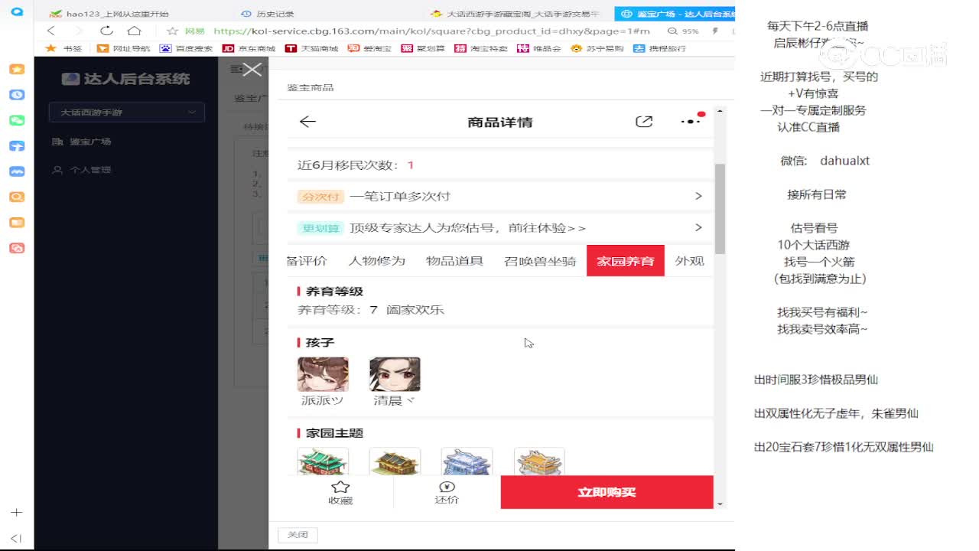
Task: Click the scrollbar up arrow in detail panel
Action: (x=719, y=112)
